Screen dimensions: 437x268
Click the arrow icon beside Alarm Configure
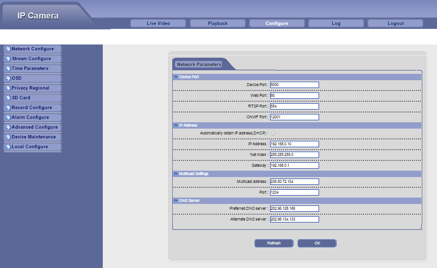8,117
